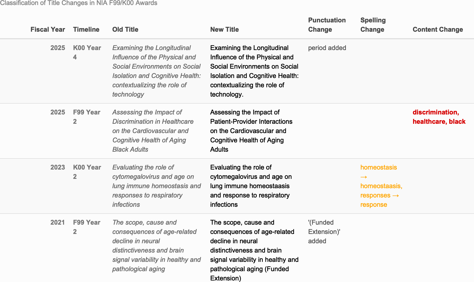Click the table caption about NIA F99/K00 Awards
474x282 pixels.
tap(79, 3)
